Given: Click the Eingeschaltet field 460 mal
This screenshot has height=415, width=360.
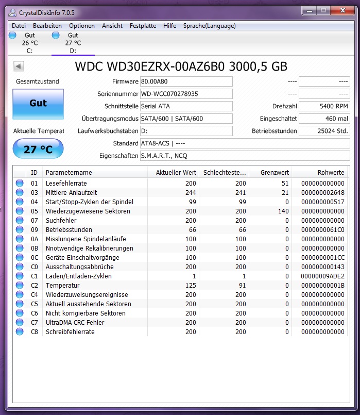Looking at the screenshot, I should (324, 119).
